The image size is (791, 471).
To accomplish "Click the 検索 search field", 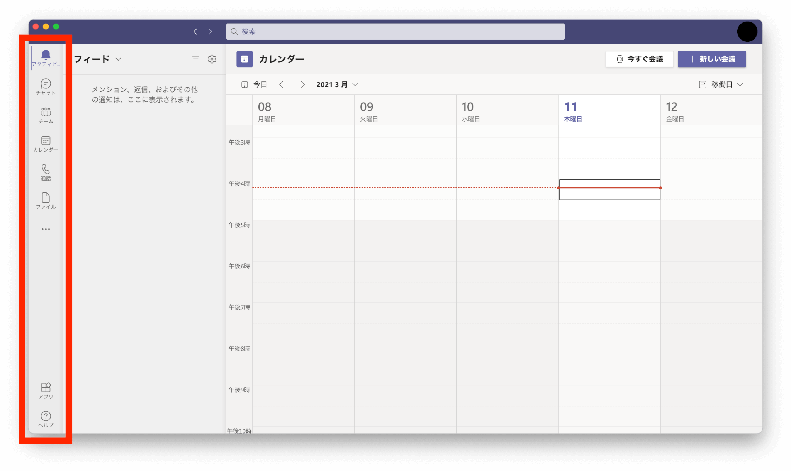I will click(395, 31).
